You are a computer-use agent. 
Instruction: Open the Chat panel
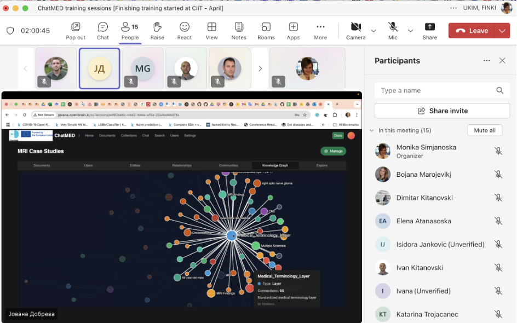click(x=102, y=31)
